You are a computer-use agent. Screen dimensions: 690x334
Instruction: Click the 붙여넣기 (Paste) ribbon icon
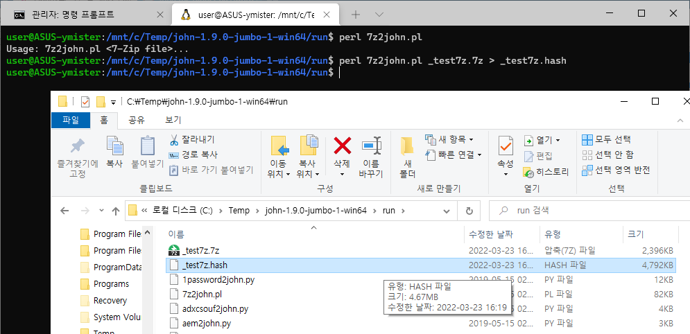[x=148, y=146]
